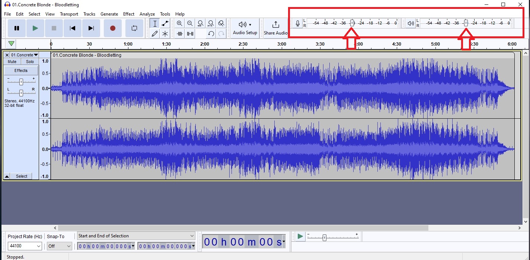Image resolution: width=530 pixels, height=260 pixels.
Task: Open the View menu
Action: point(50,14)
